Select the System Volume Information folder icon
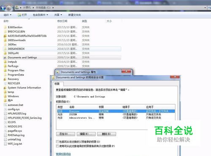Image resolution: width=211 pixels, height=156 pixels. coord(5,88)
